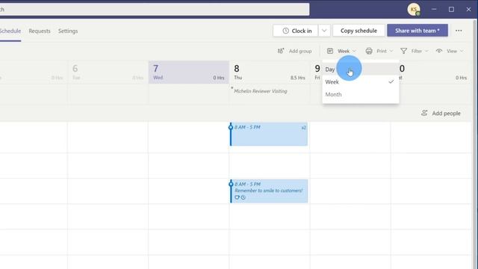478x269 pixels.
Task: Go to the Settings tab
Action: [x=68, y=31]
